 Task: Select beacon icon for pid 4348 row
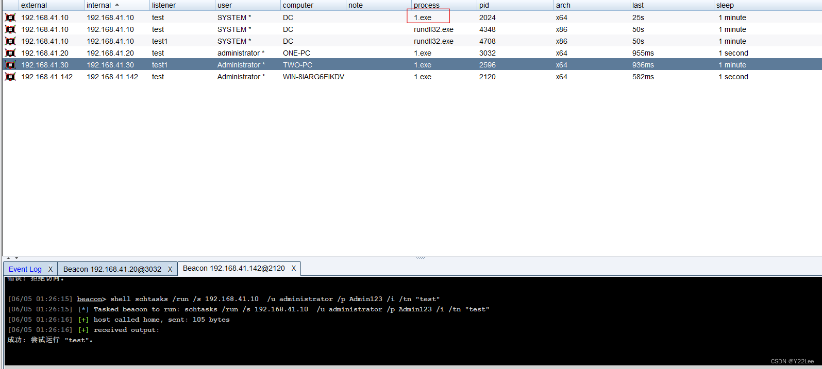(10, 29)
